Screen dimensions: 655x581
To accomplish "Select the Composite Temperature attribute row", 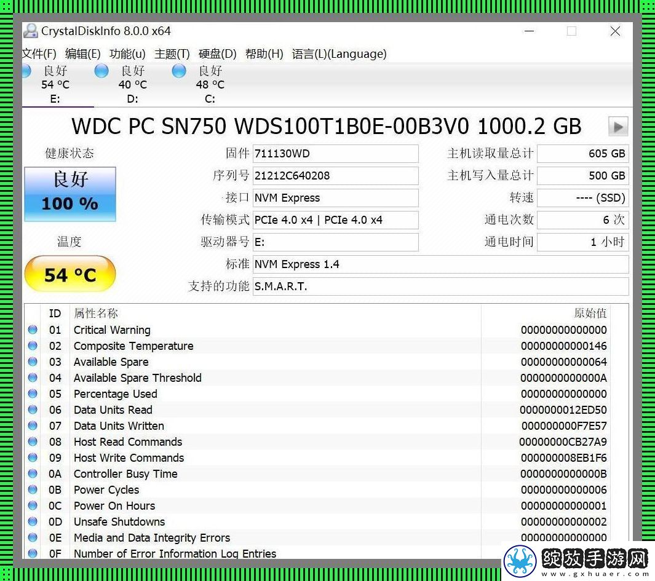I will click(x=317, y=346).
